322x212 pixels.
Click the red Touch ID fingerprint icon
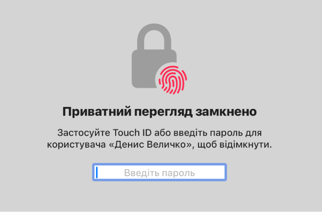[x=173, y=80]
